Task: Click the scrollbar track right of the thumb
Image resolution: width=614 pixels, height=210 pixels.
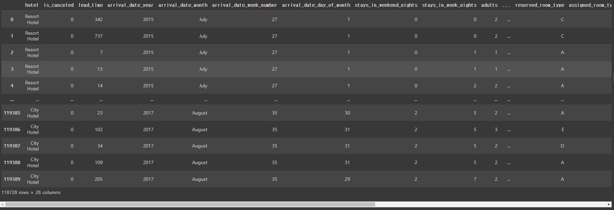Action: 491,205
